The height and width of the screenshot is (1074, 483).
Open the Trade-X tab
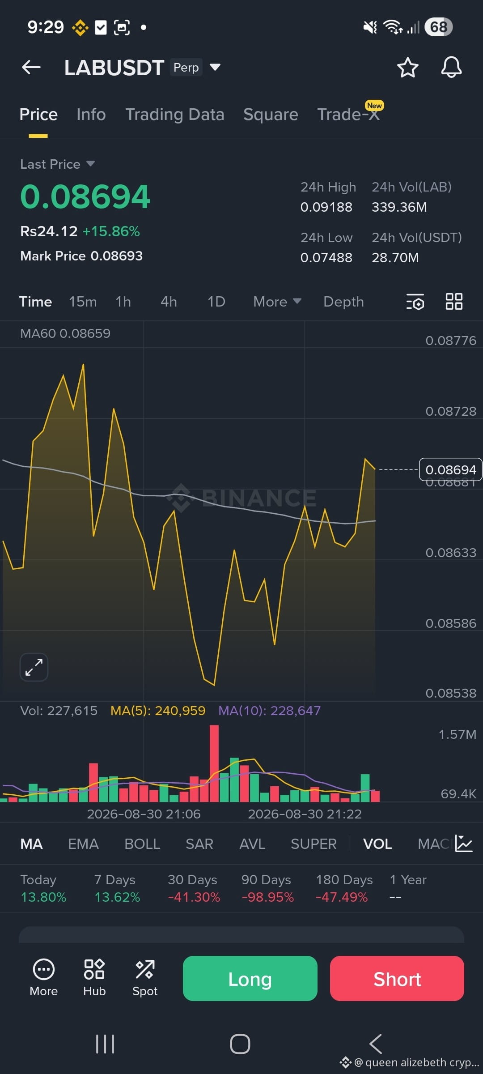coord(348,115)
